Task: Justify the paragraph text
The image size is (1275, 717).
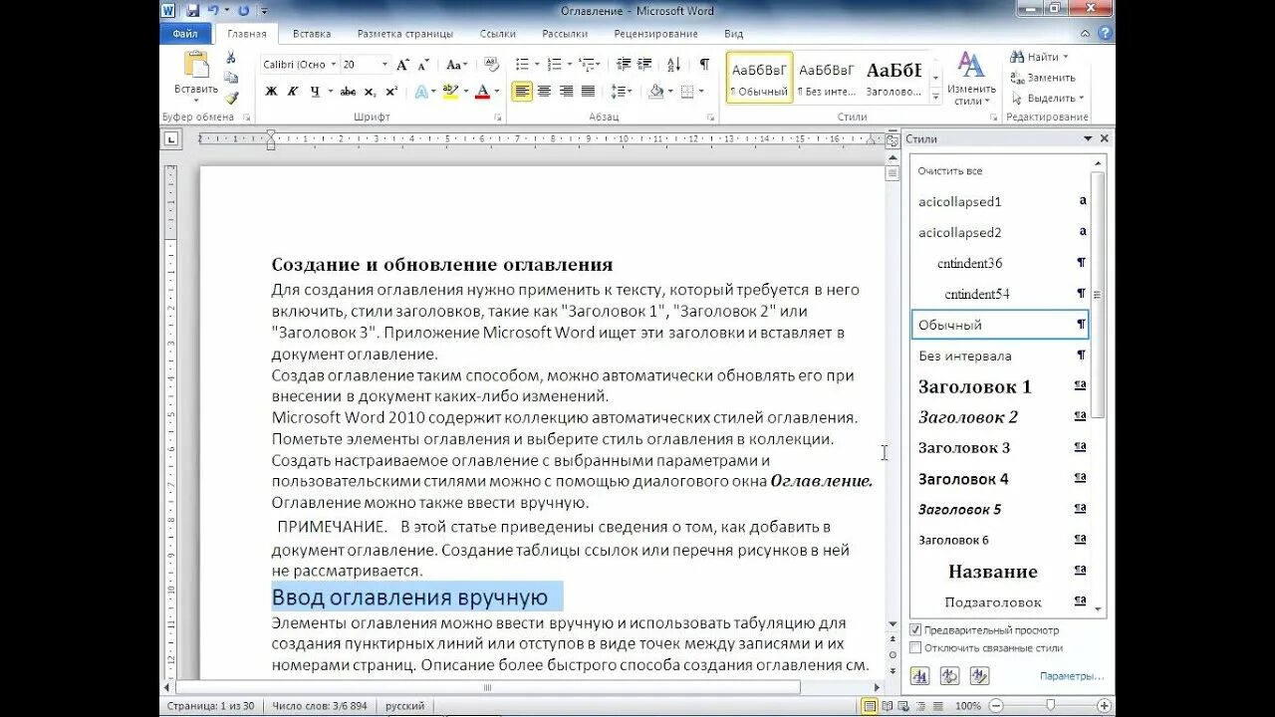Action: pyautogui.click(x=588, y=92)
